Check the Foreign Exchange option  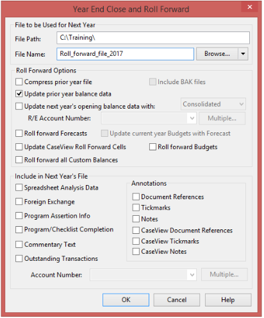pos(19,202)
